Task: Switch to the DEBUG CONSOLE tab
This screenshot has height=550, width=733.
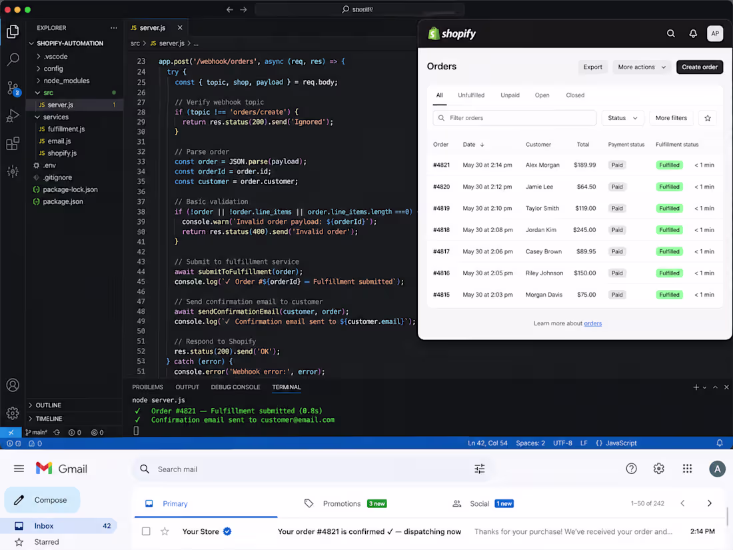Action: click(x=235, y=387)
